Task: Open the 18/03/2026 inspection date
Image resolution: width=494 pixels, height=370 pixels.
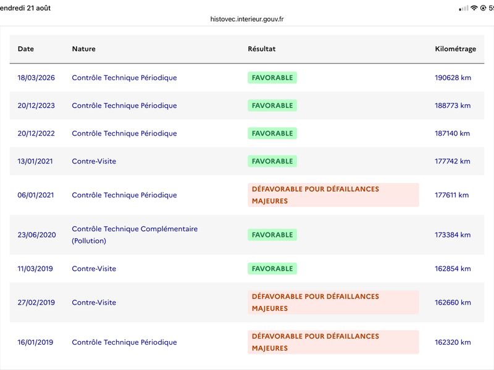Action: point(36,78)
